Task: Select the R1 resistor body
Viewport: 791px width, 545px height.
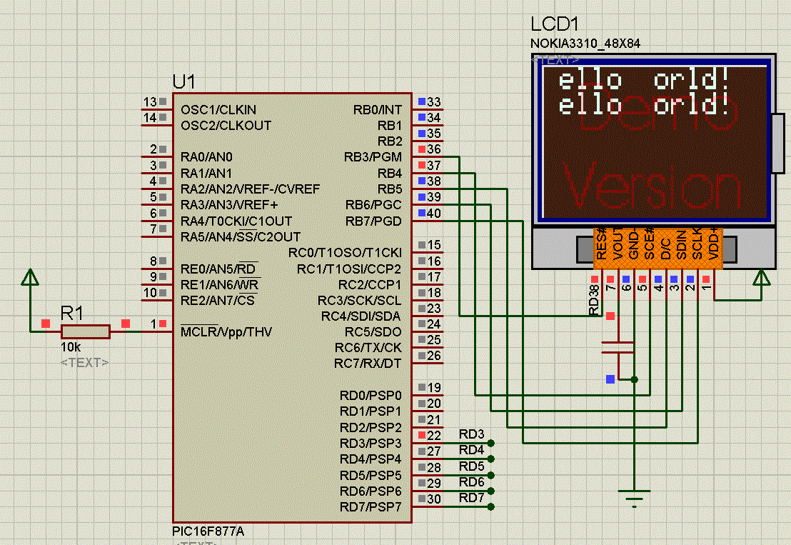Action: (x=85, y=331)
